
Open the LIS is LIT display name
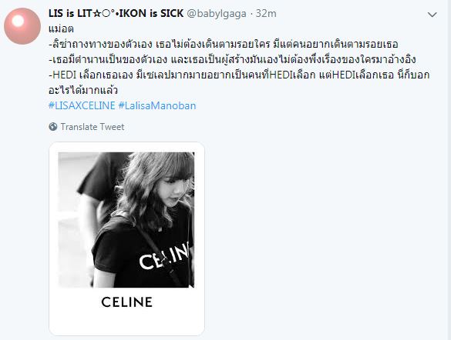click(116, 13)
